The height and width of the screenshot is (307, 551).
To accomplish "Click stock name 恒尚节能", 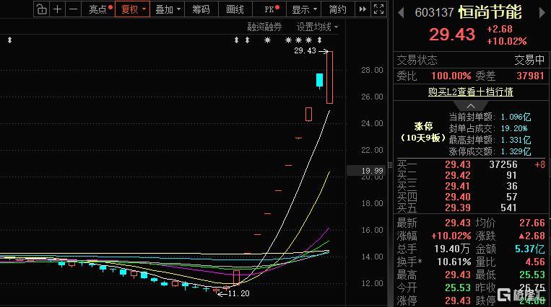I will point(490,13).
